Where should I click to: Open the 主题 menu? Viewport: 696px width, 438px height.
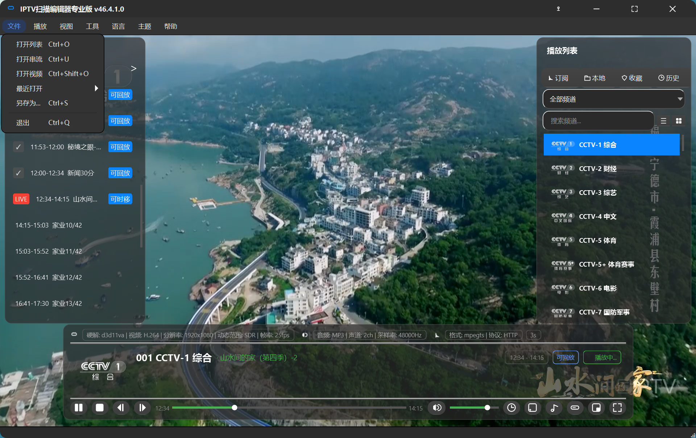(145, 26)
